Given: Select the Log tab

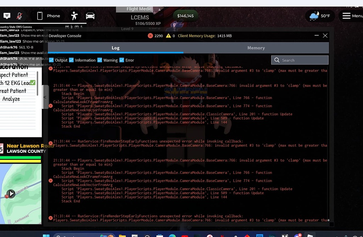Looking at the screenshot, I should (x=116, y=48).
